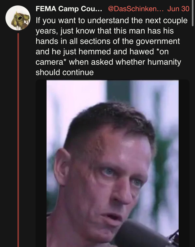The height and width of the screenshot is (247, 195).
Task: Click the text 'camera* when asked whether humanity'
Action: [108, 62]
